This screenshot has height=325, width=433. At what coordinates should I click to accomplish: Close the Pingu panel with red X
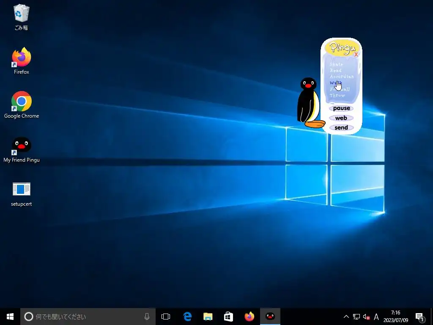point(356,55)
